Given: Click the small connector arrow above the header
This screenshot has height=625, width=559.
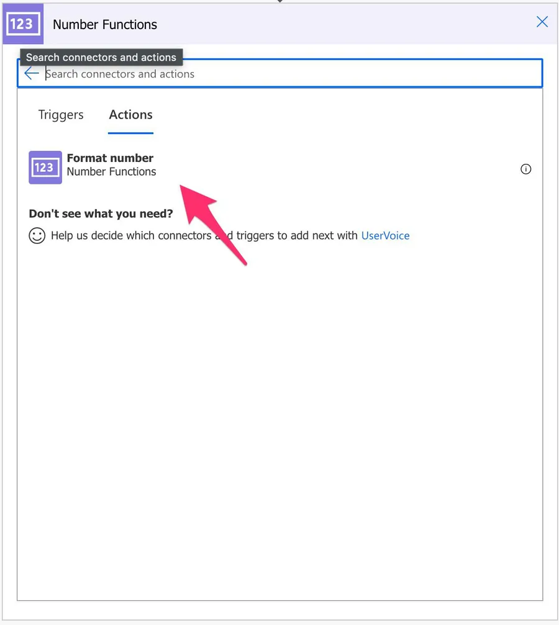Looking at the screenshot, I should pyautogui.click(x=279, y=1).
